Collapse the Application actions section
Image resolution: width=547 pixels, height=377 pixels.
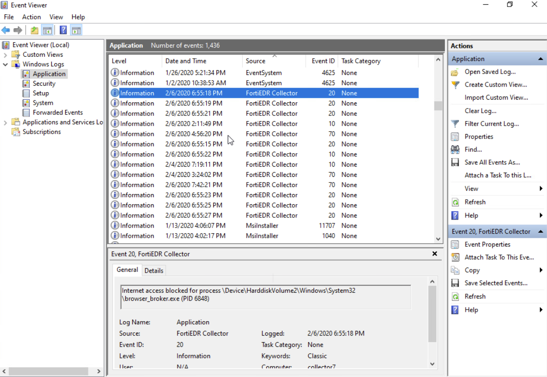[540, 59]
